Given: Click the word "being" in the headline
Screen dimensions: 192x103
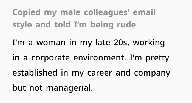Looking at the screenshot, I should tap(102, 25).
